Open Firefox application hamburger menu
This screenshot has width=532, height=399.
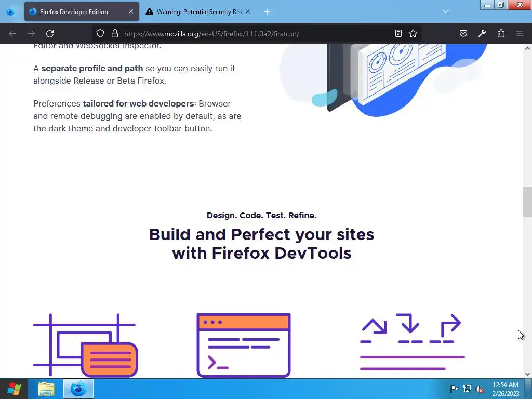coord(520,33)
